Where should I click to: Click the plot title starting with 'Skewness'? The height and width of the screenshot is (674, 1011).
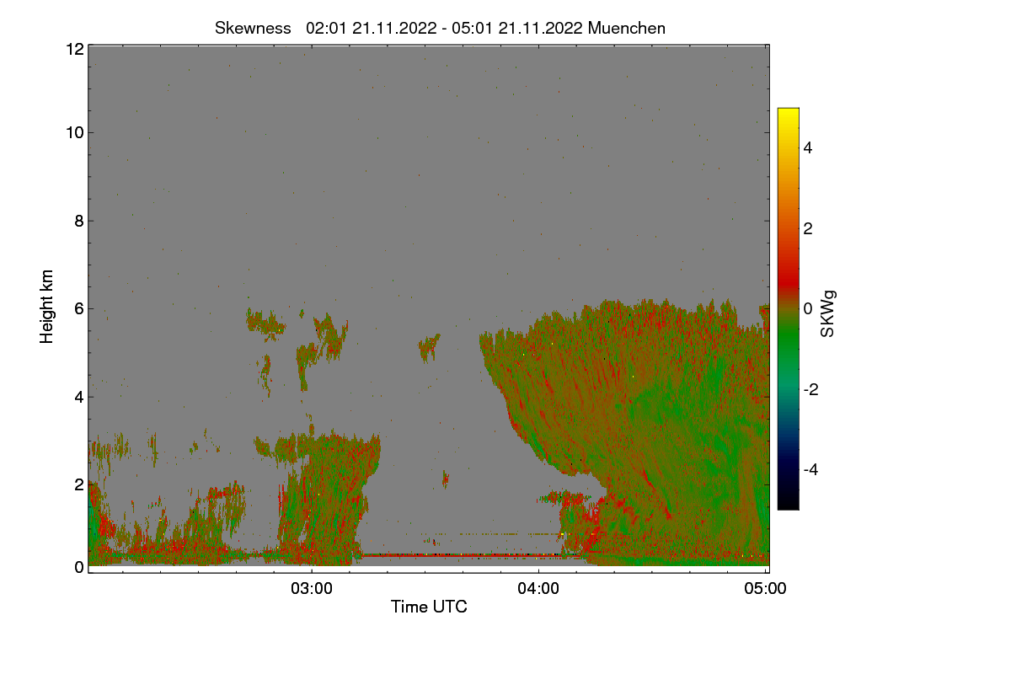(440, 28)
